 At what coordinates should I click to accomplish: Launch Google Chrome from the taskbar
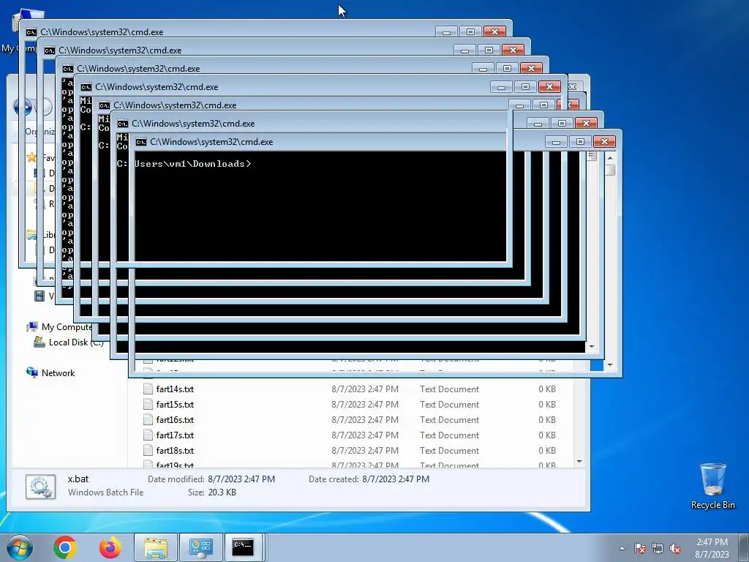(65, 547)
